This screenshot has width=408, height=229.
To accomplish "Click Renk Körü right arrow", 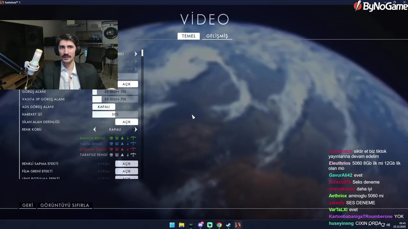I will click(x=136, y=129).
